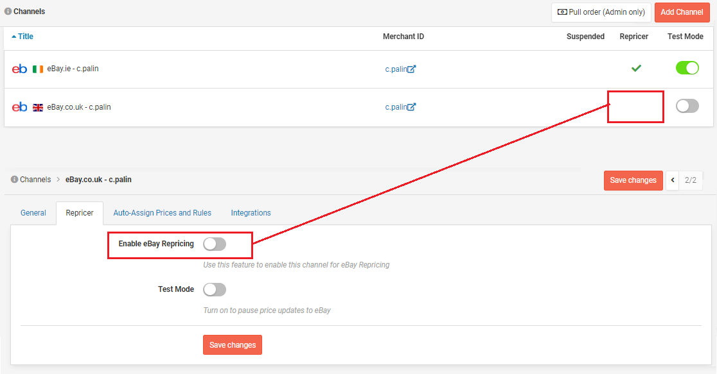717x374 pixels.
Task: Open the Auto-Assign Prices and Rules tab
Action: pyautogui.click(x=163, y=213)
